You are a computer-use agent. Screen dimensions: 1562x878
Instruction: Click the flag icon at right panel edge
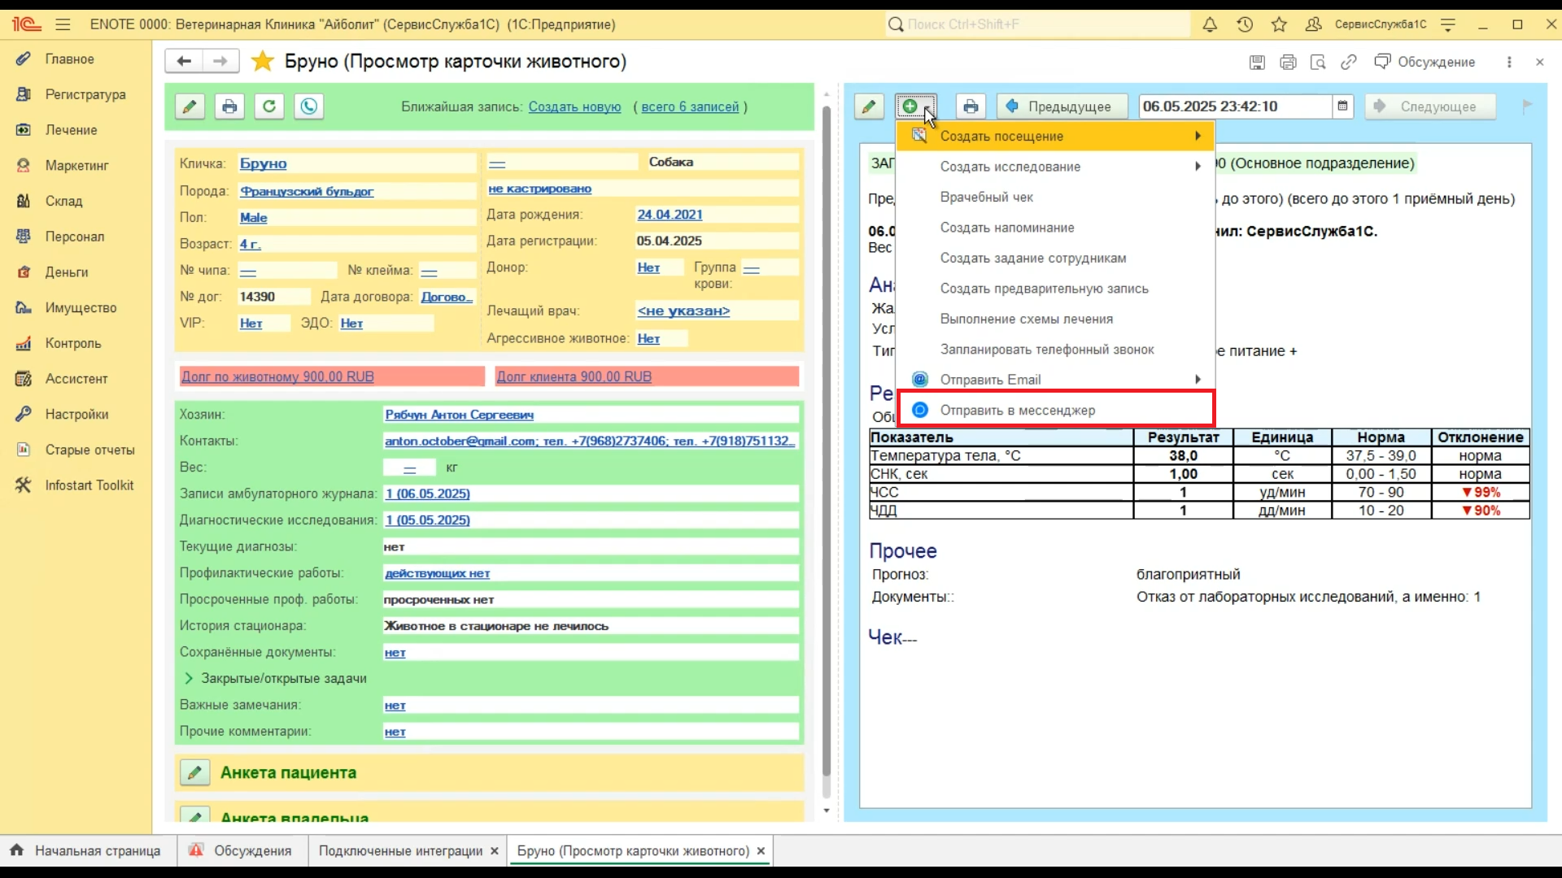pos(1527,106)
